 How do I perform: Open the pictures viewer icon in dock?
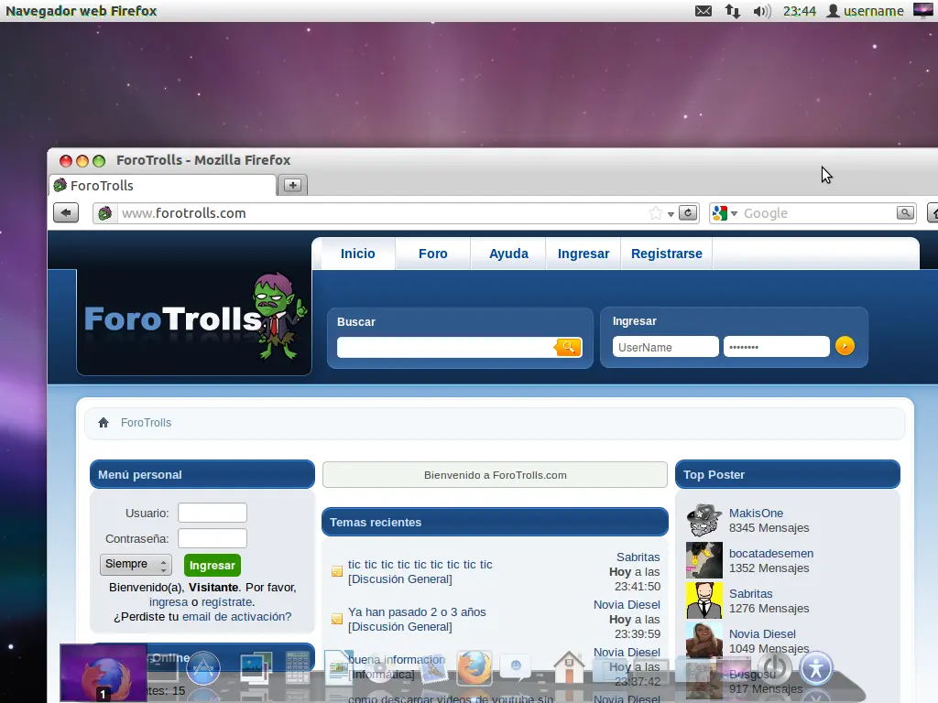point(256,667)
